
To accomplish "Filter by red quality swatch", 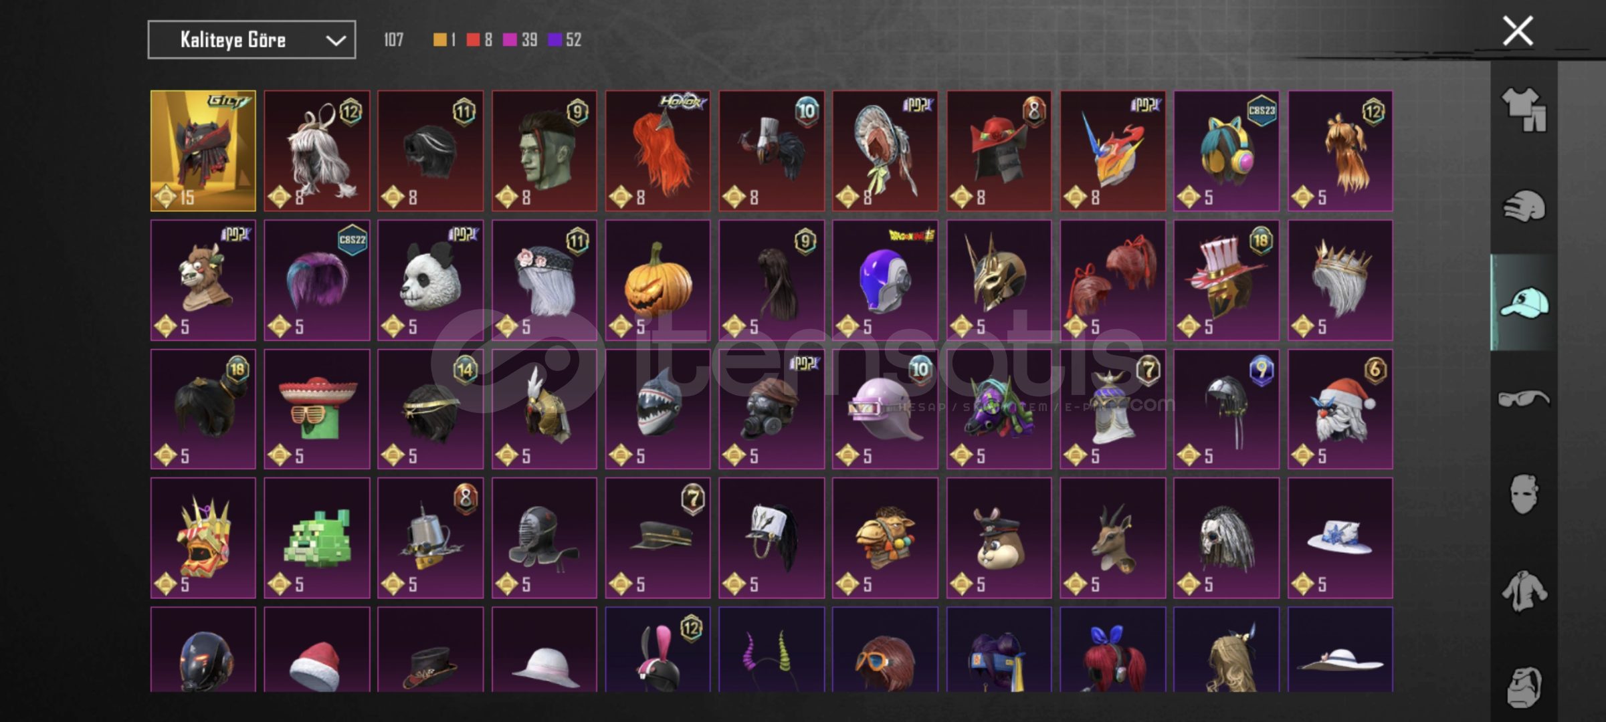I will point(473,40).
